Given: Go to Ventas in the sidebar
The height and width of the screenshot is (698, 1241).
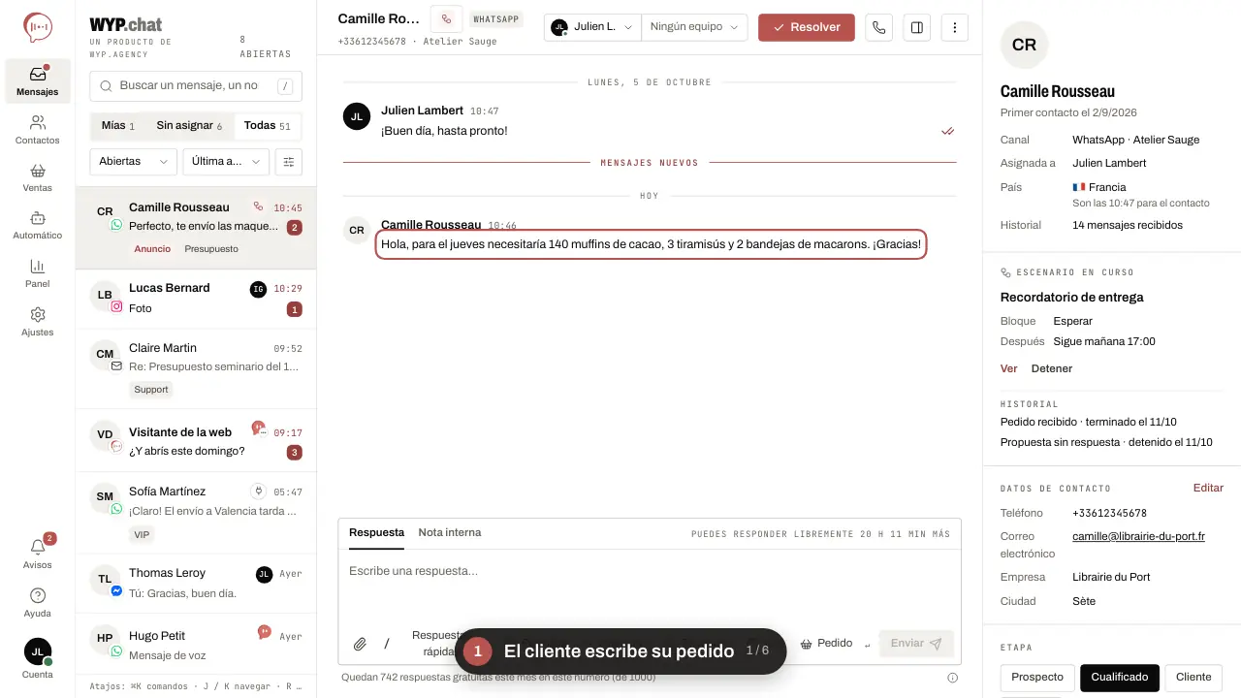Looking at the screenshot, I should 38,177.
